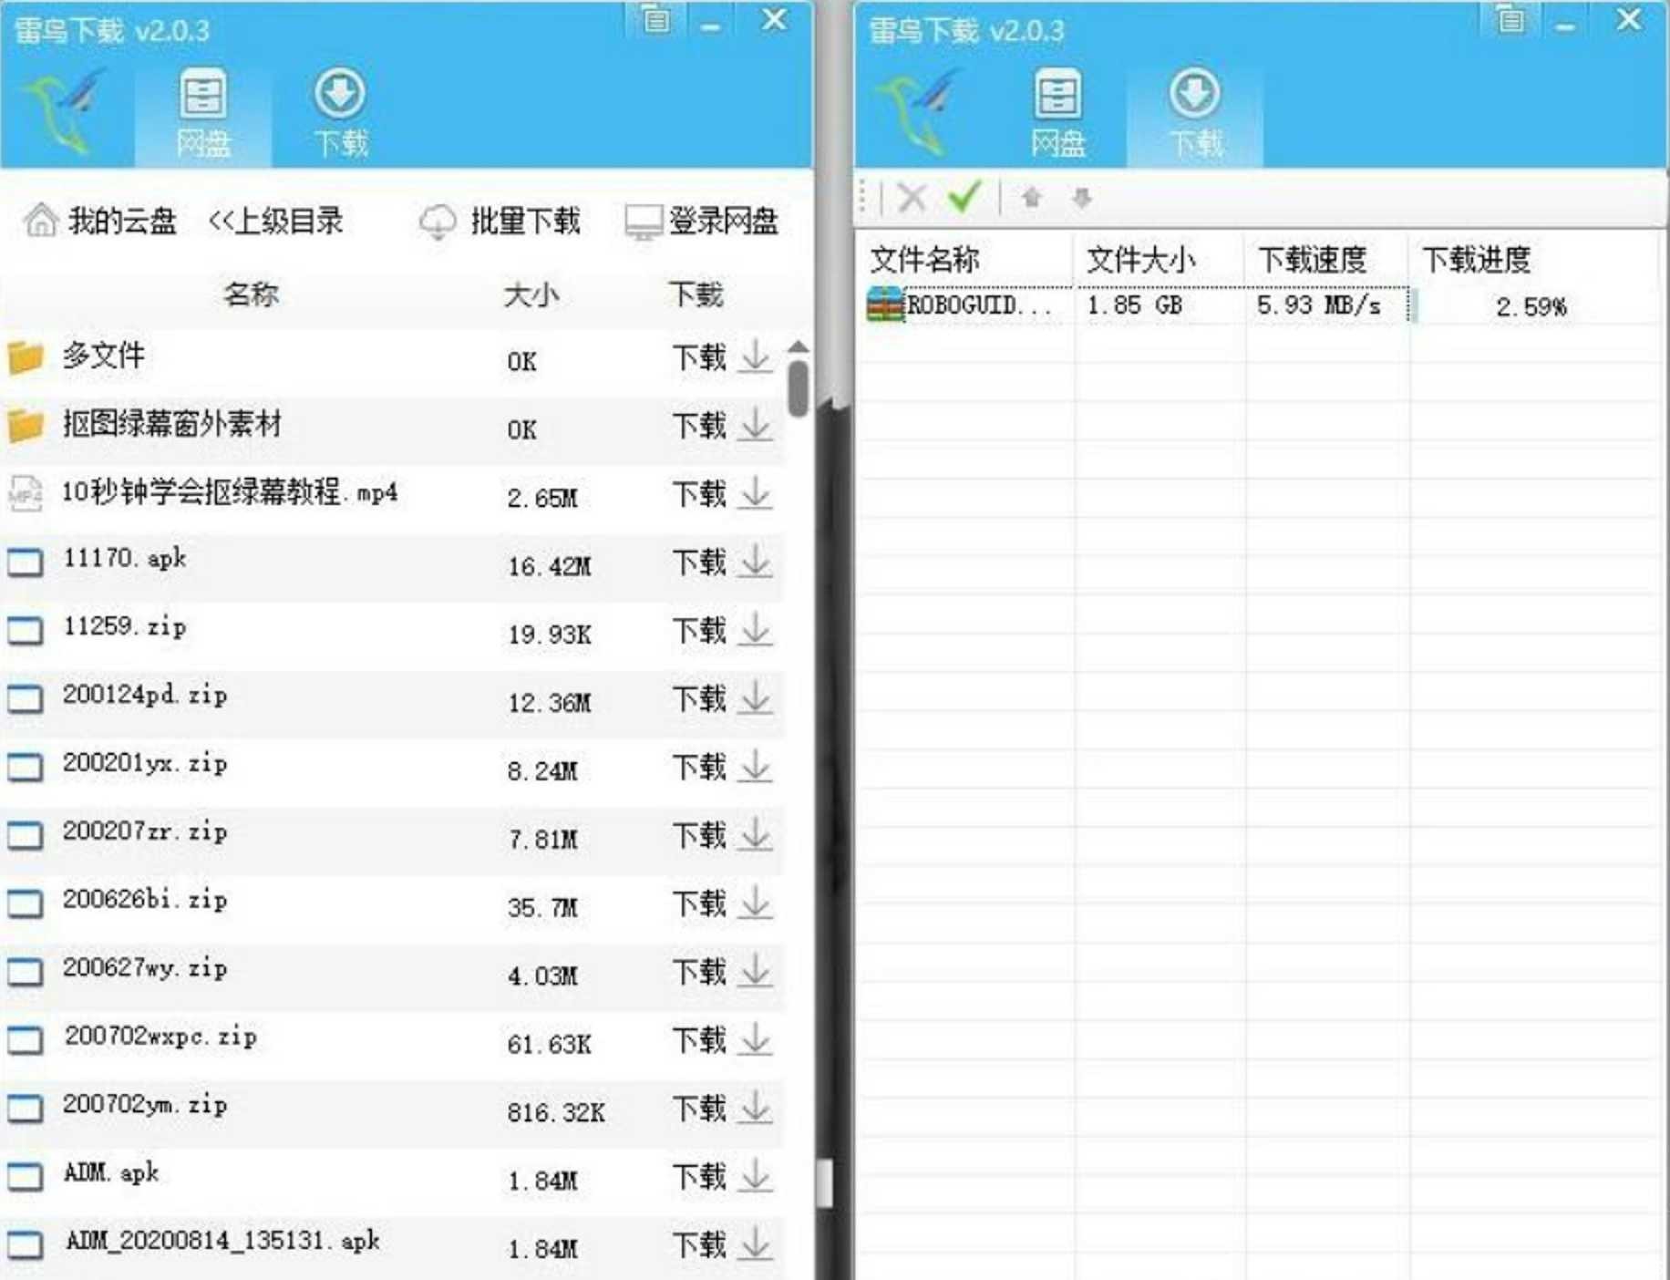The width and height of the screenshot is (1670, 1280).
Task: Click the 11170.apk file icon
Action: click(x=25, y=562)
